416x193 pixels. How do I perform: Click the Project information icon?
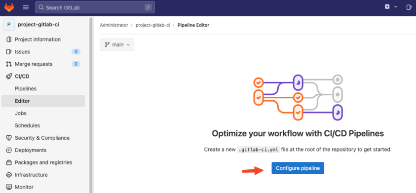(x=9, y=39)
